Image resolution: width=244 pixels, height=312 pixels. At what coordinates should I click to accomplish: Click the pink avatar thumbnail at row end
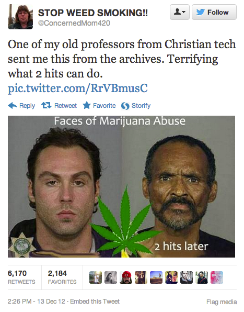click(x=217, y=277)
